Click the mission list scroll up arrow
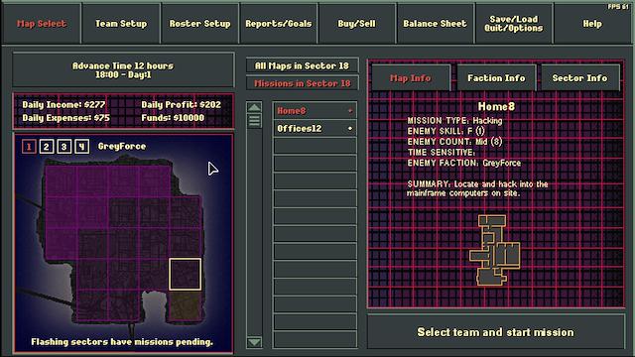 click(254, 107)
